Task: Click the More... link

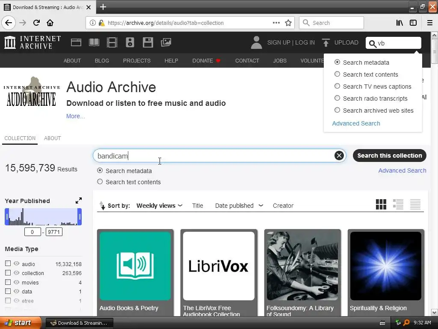Action: [x=75, y=116]
